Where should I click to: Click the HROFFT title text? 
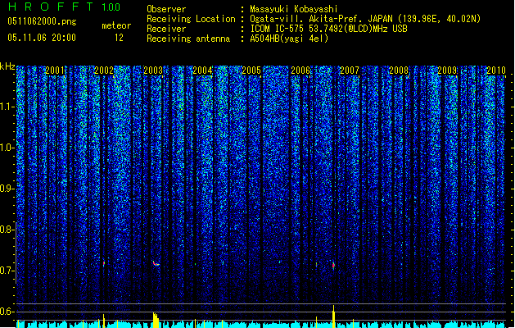point(51,7)
